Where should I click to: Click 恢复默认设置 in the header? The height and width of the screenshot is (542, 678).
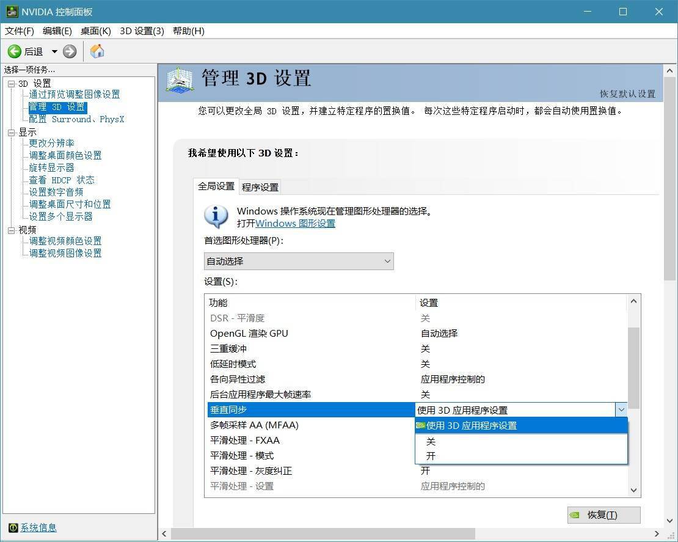[627, 94]
